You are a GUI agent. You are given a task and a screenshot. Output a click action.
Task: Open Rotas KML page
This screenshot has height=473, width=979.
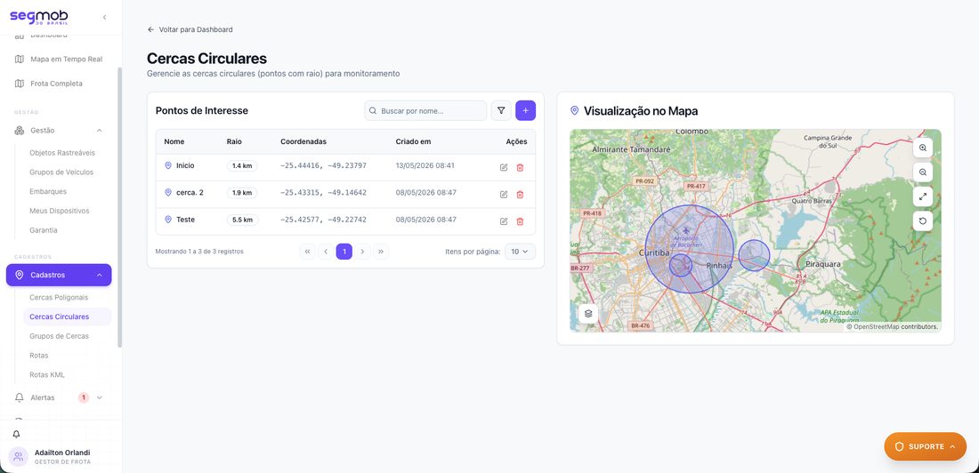47,375
